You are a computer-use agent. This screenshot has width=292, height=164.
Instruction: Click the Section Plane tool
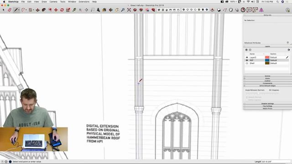(212, 10)
